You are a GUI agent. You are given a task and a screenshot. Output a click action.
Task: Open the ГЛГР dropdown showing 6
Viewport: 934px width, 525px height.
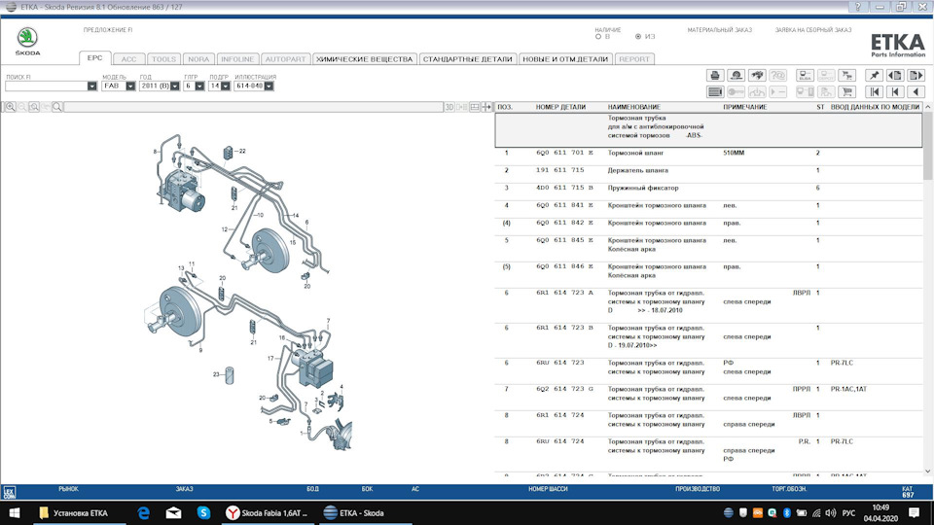[x=199, y=87]
